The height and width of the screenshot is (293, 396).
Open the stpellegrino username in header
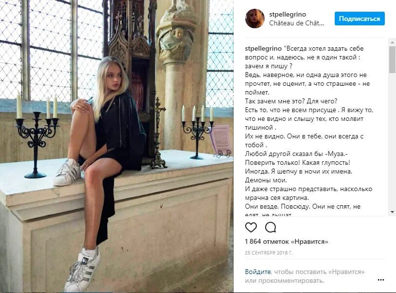click(288, 15)
